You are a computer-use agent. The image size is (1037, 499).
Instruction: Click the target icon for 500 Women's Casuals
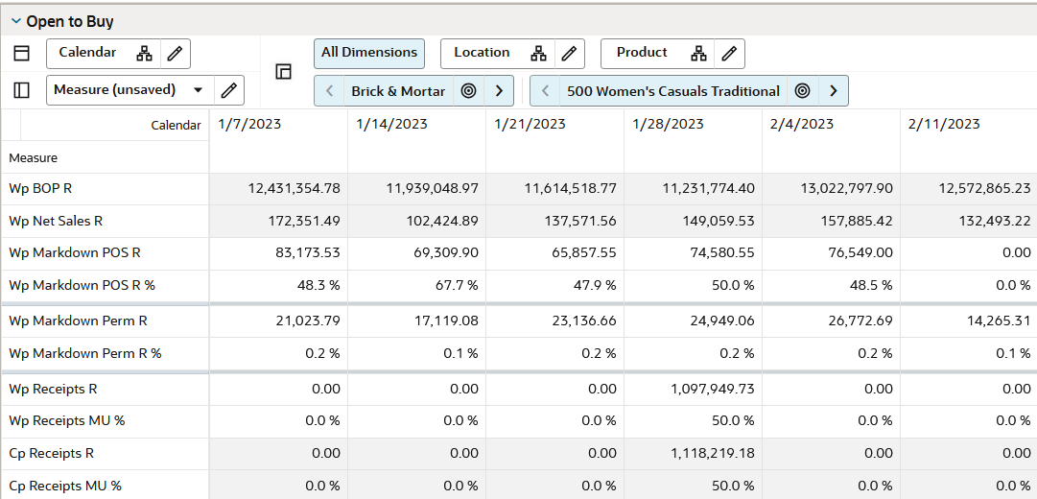803,91
